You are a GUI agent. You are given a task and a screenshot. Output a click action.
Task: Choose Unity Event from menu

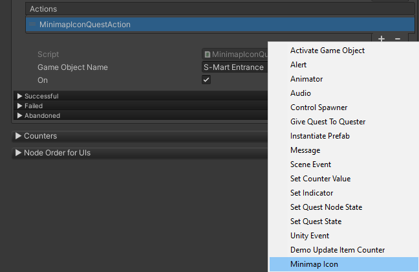point(343,236)
